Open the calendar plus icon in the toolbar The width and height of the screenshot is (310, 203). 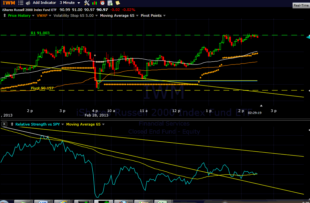pyautogui.click(x=110, y=3)
